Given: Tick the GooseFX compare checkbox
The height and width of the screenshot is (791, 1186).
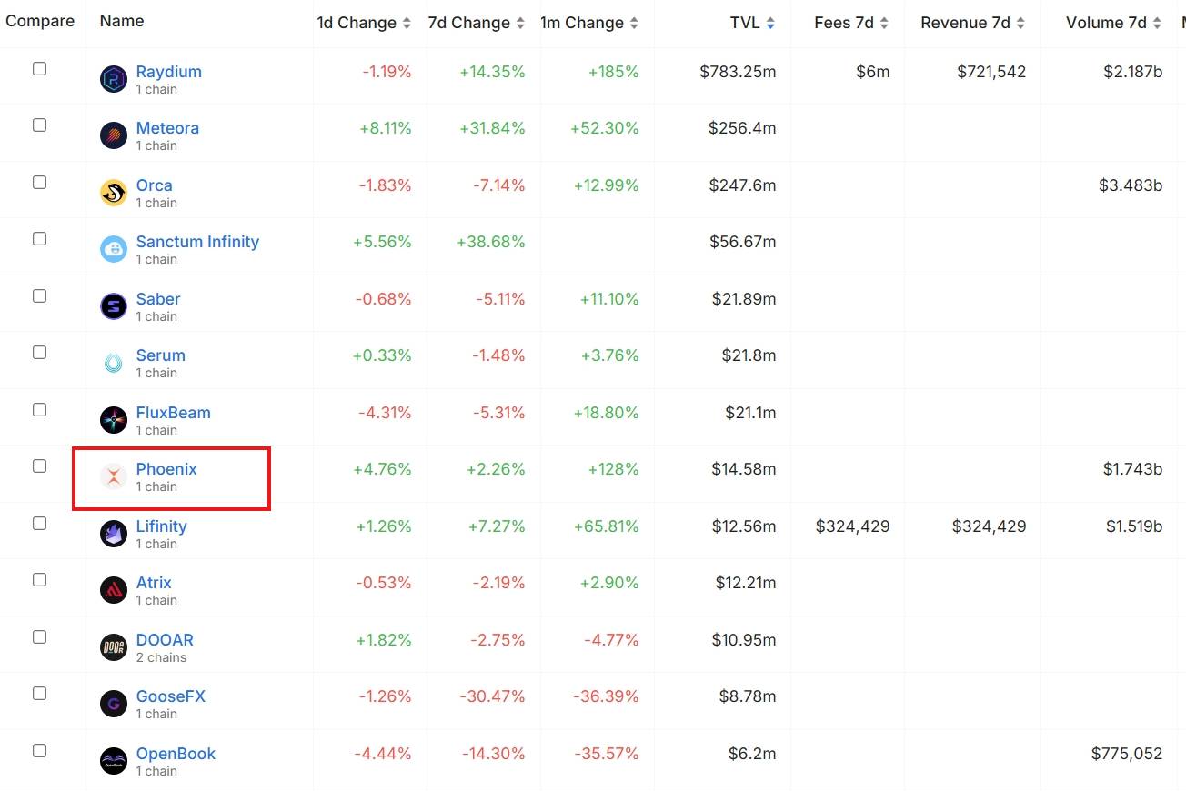Looking at the screenshot, I should (39, 694).
